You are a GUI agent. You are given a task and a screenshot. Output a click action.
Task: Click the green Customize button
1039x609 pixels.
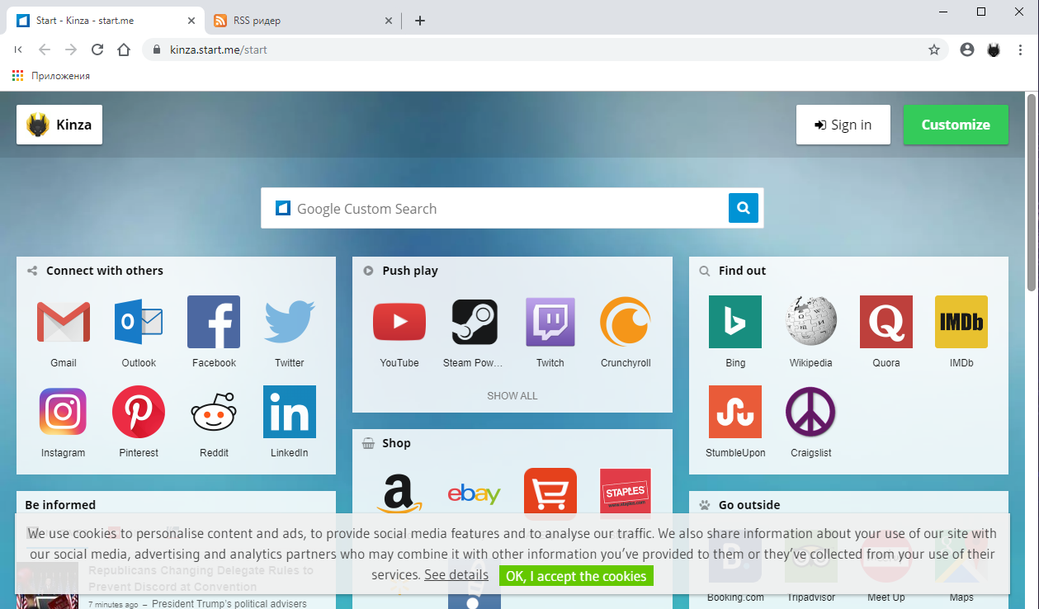pos(956,125)
